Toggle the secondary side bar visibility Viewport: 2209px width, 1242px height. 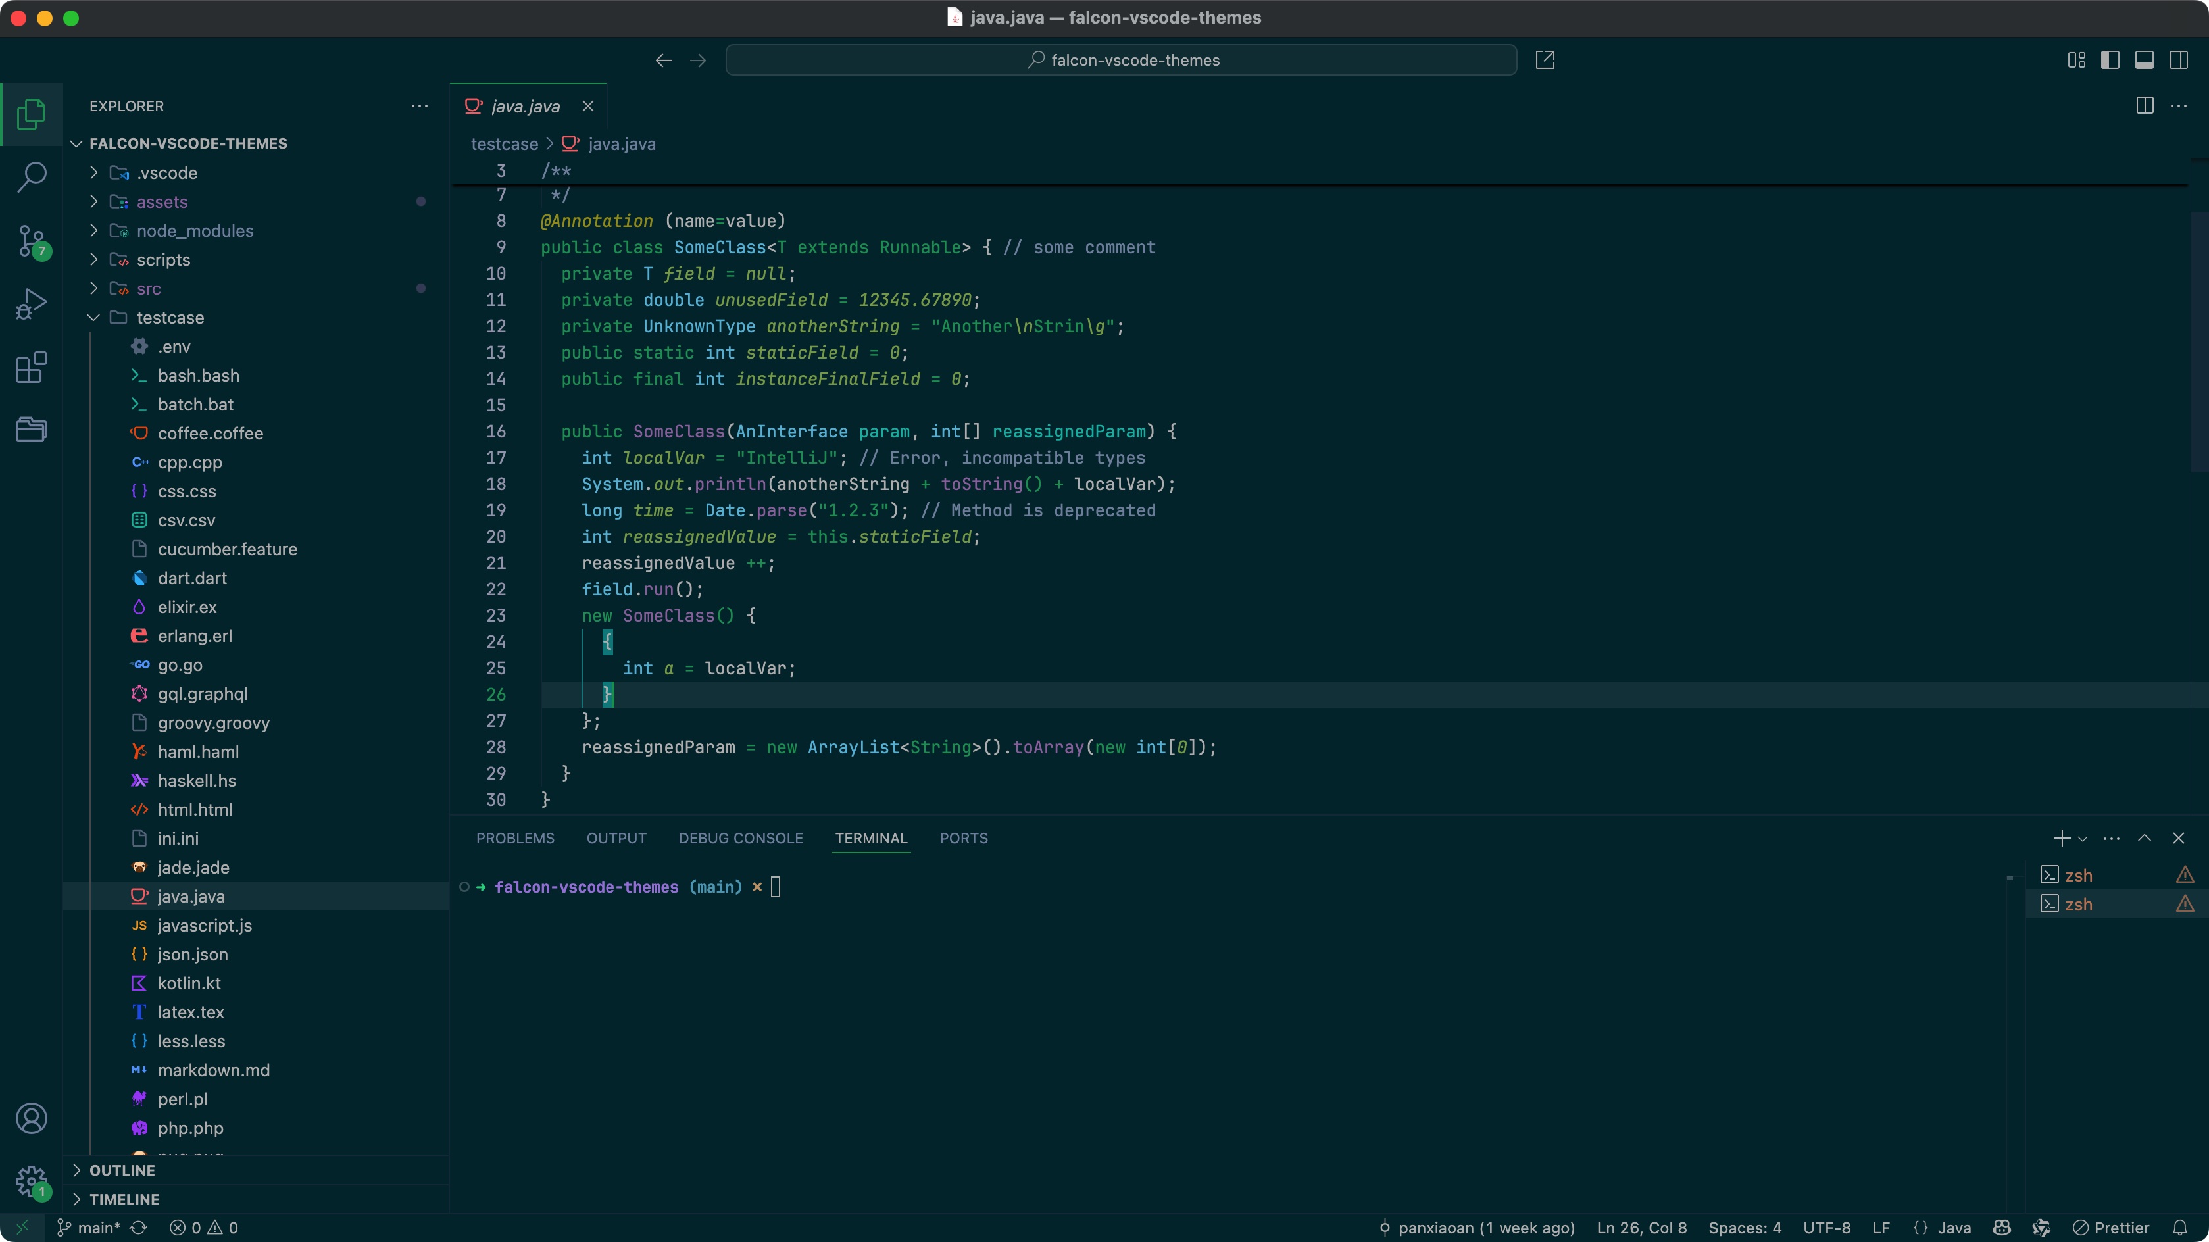(2178, 60)
